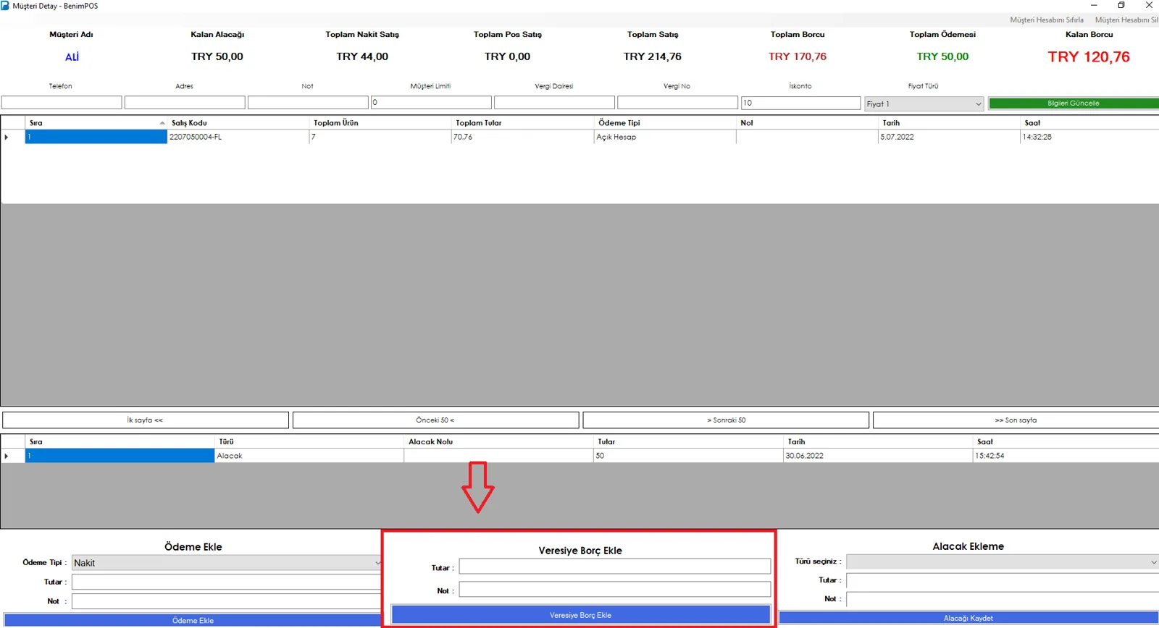This screenshot has width=1159, height=628.
Task: Click the Alacak type cell in lower table
Action: pyautogui.click(x=309, y=456)
